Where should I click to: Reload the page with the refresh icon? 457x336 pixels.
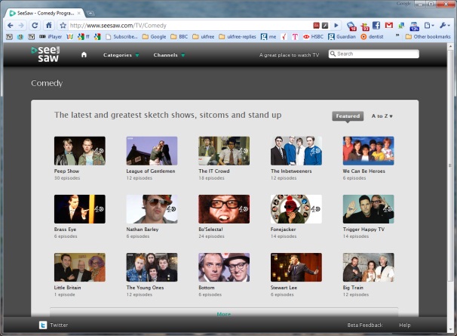pyautogui.click(x=35, y=26)
